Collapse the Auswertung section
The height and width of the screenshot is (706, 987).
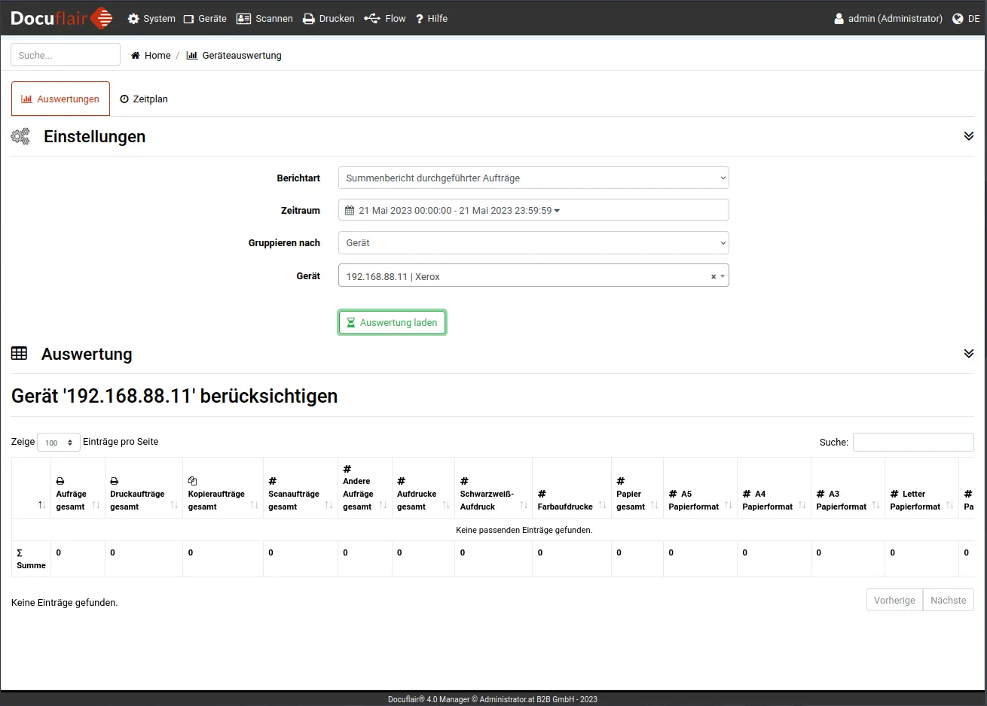click(x=968, y=354)
